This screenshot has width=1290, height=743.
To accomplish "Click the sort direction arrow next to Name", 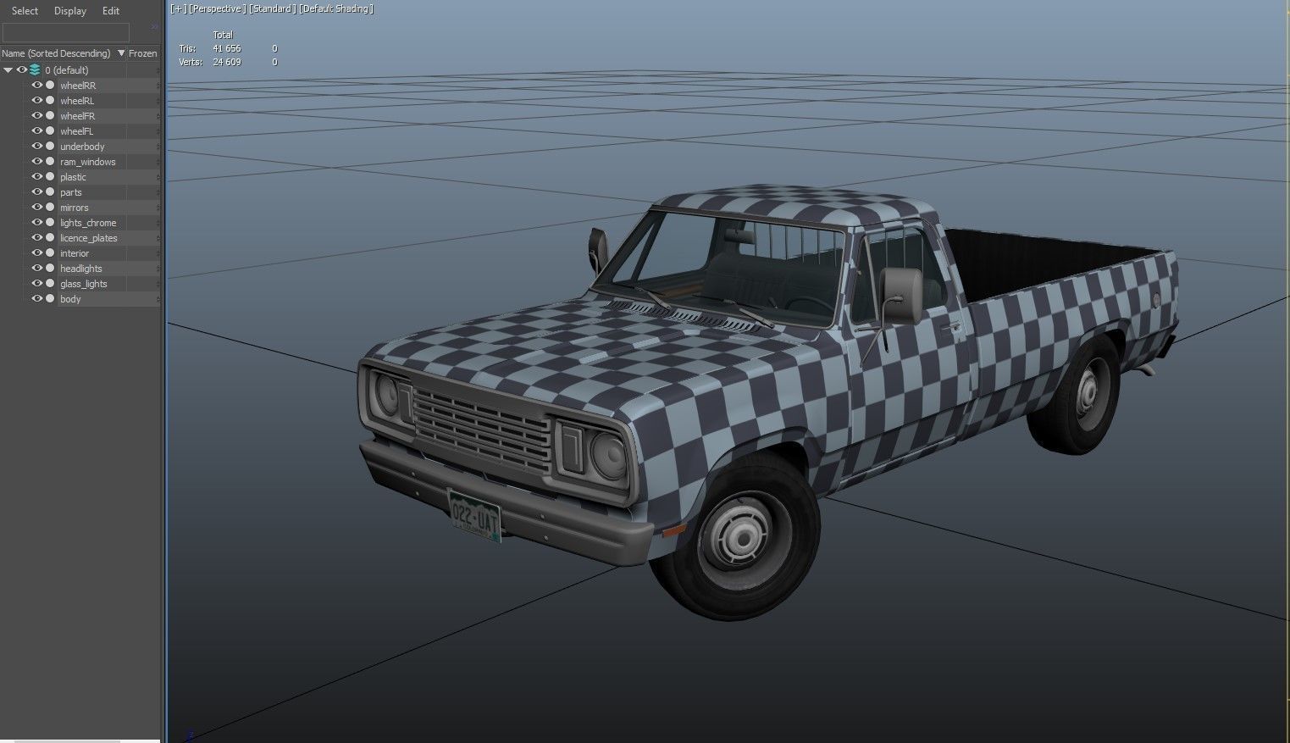I will 121,53.
